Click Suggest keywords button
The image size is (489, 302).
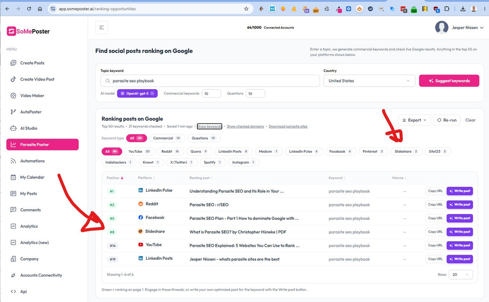point(449,81)
